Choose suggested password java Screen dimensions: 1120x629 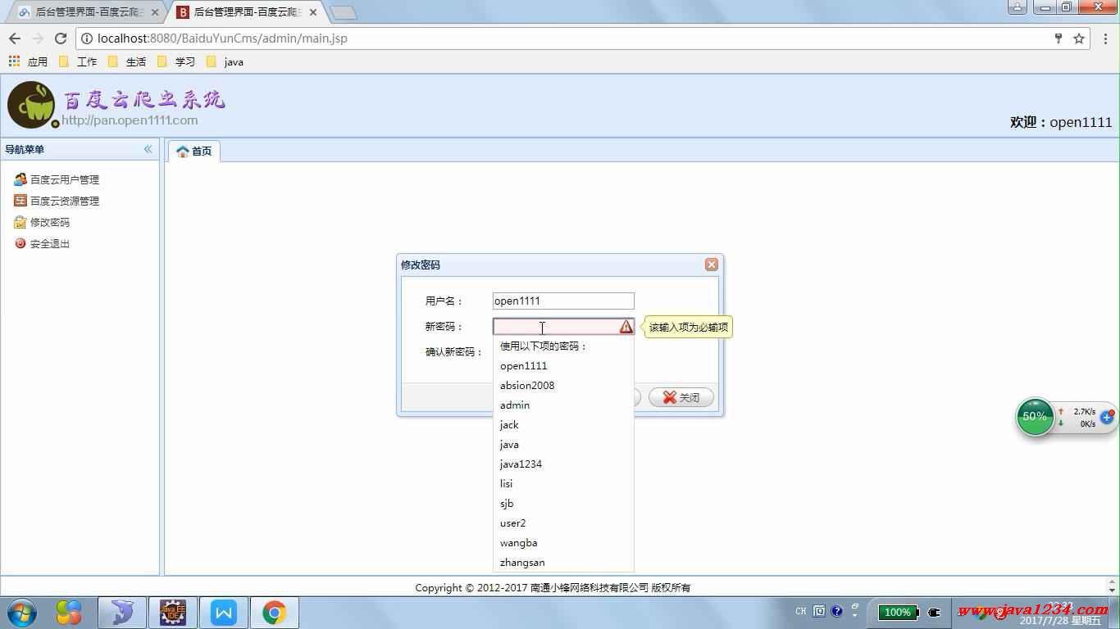(563, 445)
